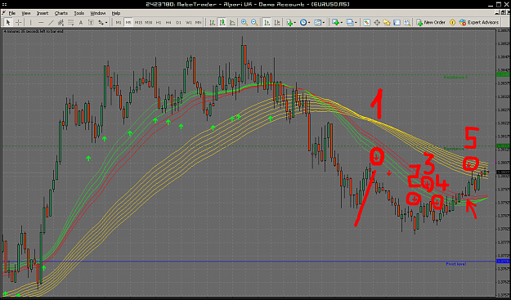Open the Market Watch window icon
511x300 pixels.
click(366, 22)
